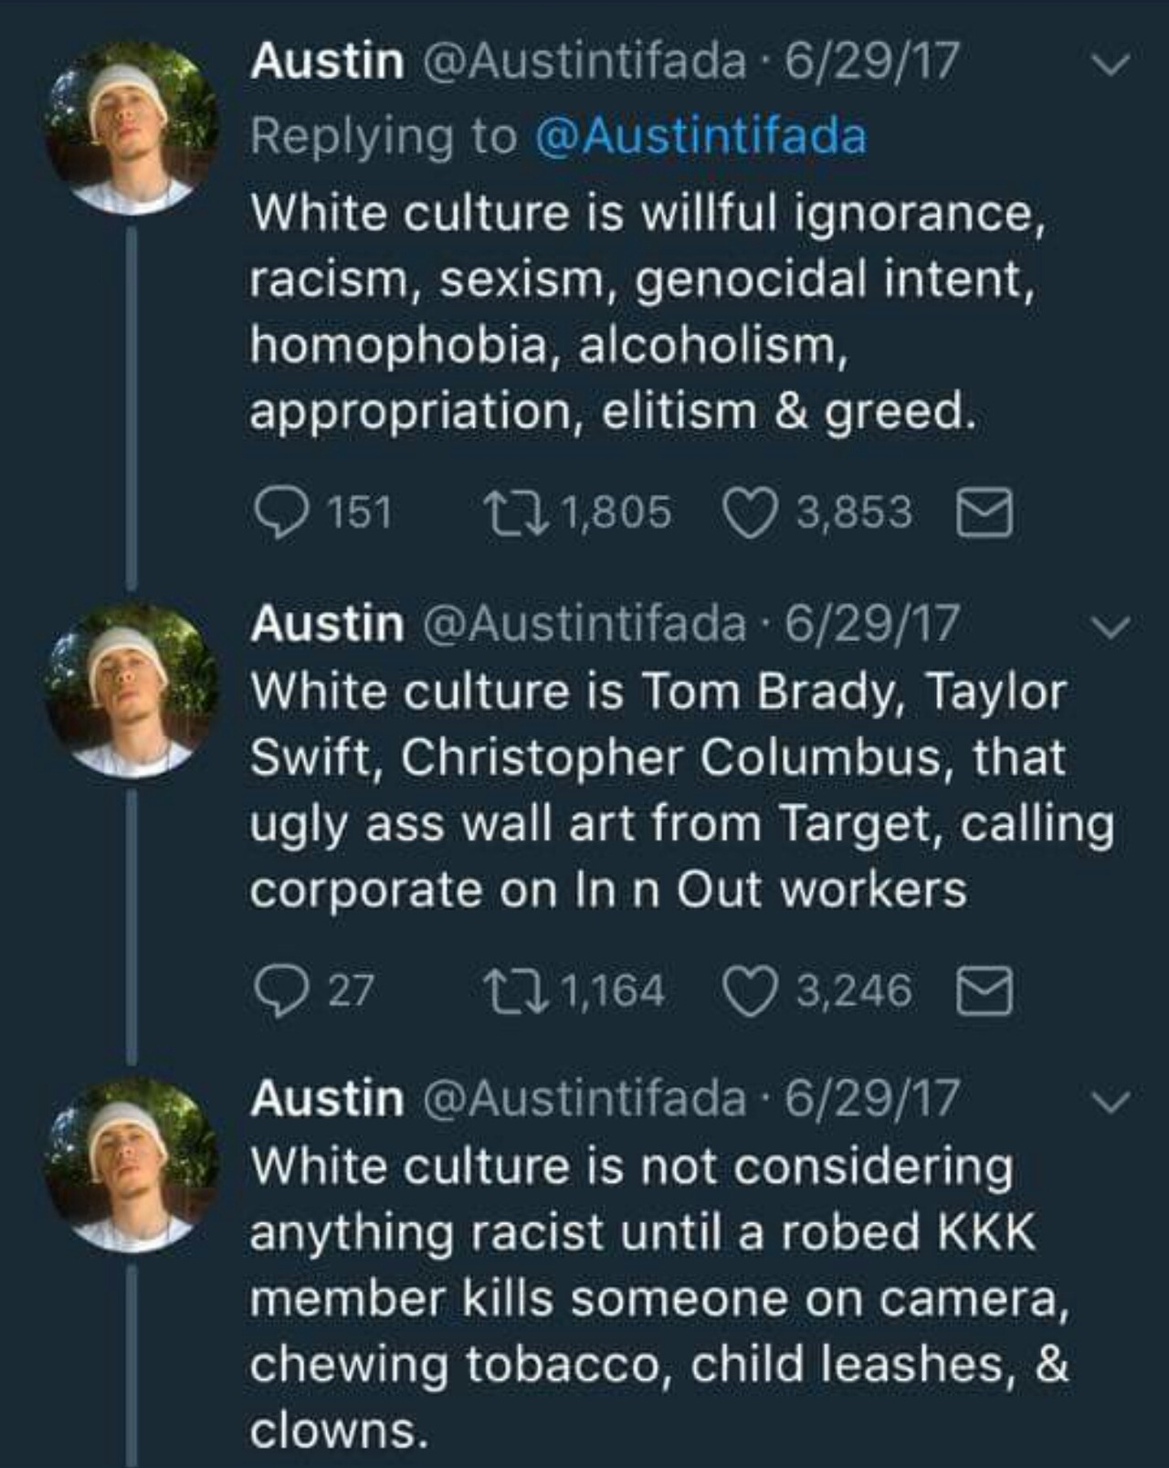The image size is (1169, 1468).
Task: Tap the avatar beside the Tom Brady tweet
Action: point(132,691)
